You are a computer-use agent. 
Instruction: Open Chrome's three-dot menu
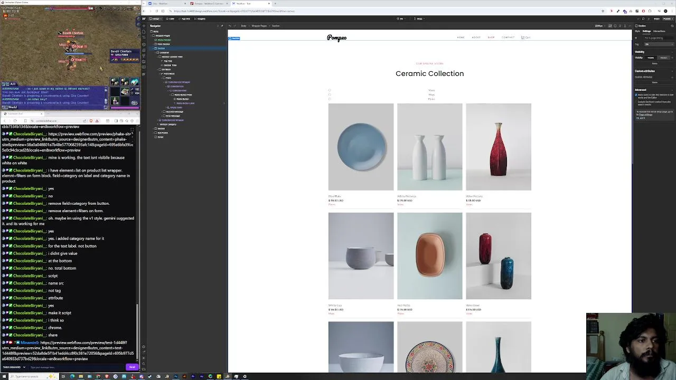pos(672,11)
